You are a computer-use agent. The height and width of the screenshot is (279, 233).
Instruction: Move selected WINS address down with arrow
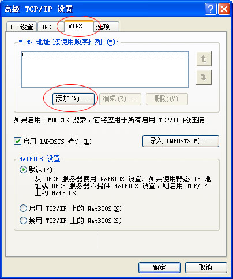204,77
